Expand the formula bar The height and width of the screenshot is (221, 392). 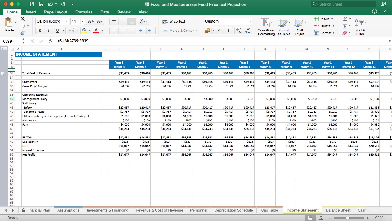click(390, 41)
